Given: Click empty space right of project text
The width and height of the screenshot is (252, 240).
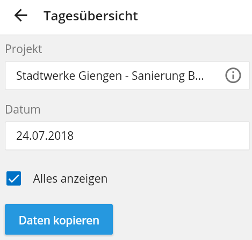Looking at the screenshot, I should coord(214,76).
